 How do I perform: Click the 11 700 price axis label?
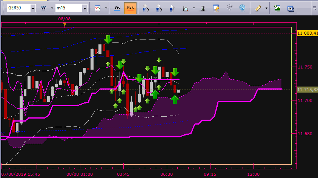[305, 100]
